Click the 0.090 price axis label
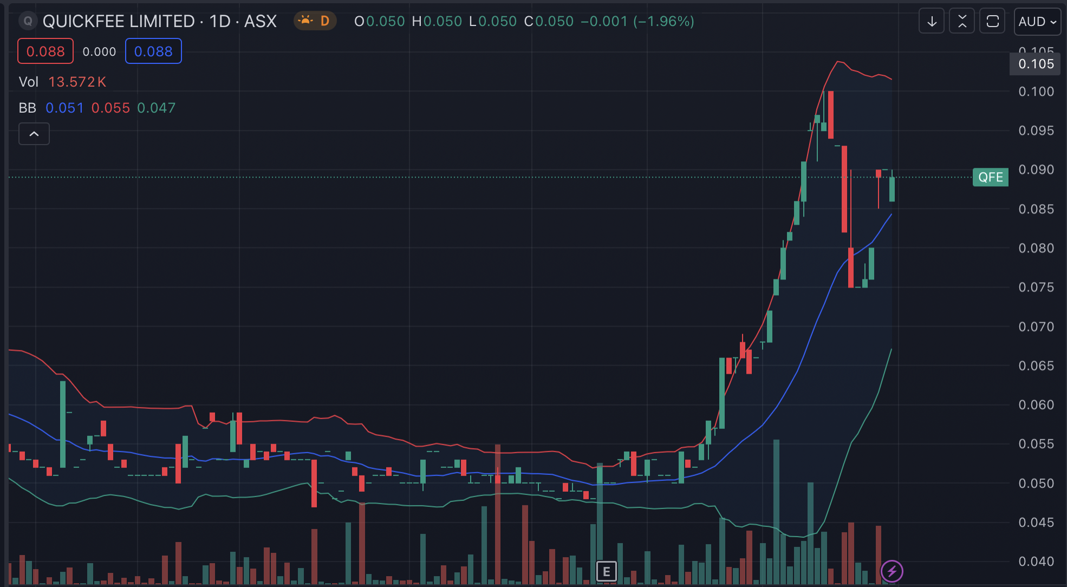This screenshot has height=587, width=1067. pyautogui.click(x=1036, y=169)
